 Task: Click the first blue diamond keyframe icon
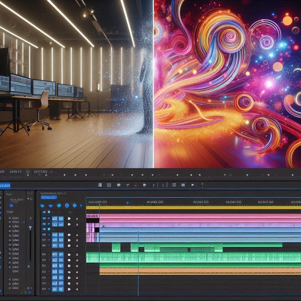(x=59, y=205)
